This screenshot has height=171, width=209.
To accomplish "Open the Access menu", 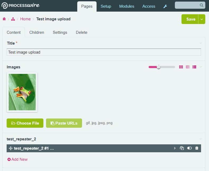I will pyautogui.click(x=149, y=6).
